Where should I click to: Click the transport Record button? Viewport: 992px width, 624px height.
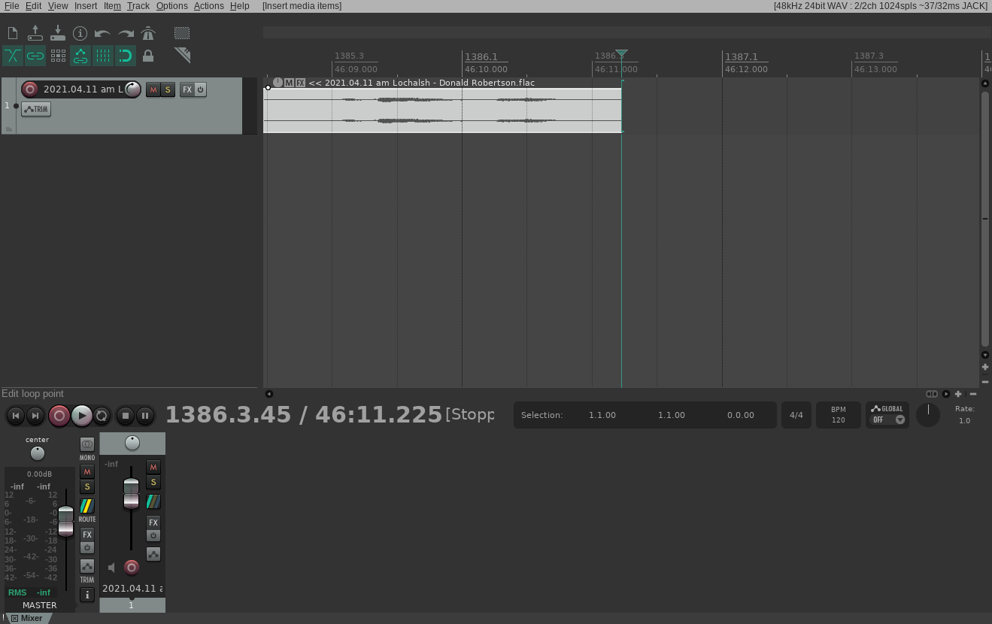[59, 415]
